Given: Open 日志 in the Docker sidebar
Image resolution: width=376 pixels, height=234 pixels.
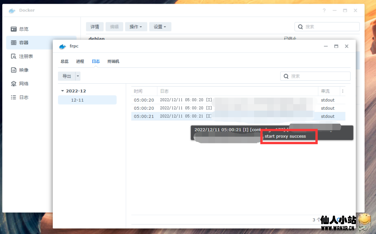Looking at the screenshot, I should pyautogui.click(x=23, y=97).
